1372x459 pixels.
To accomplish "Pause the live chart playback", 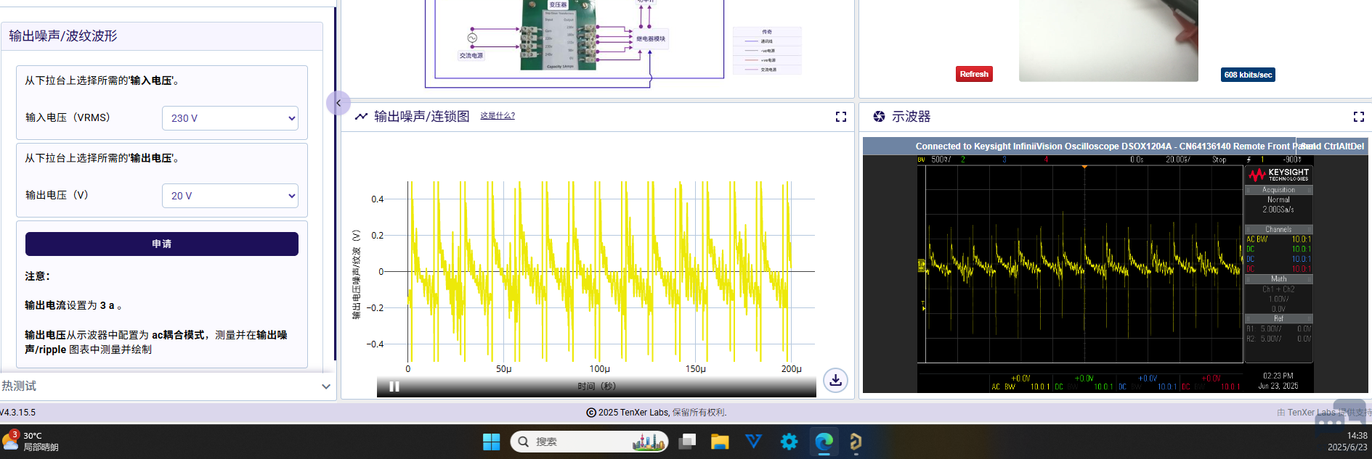I will click(x=394, y=386).
